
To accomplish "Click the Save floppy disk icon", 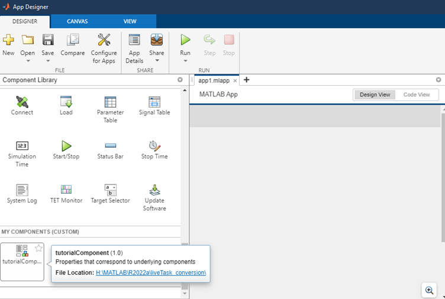I will (x=48, y=40).
